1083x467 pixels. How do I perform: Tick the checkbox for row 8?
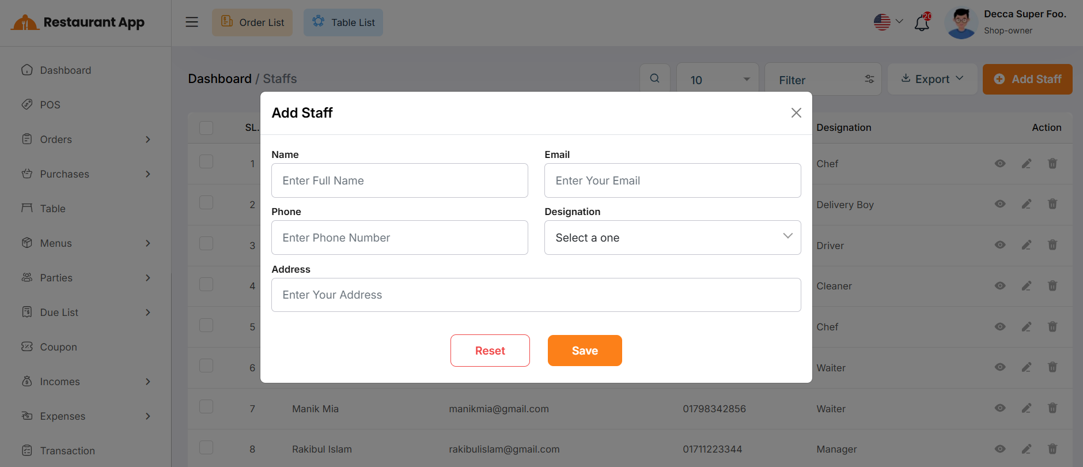click(x=206, y=447)
